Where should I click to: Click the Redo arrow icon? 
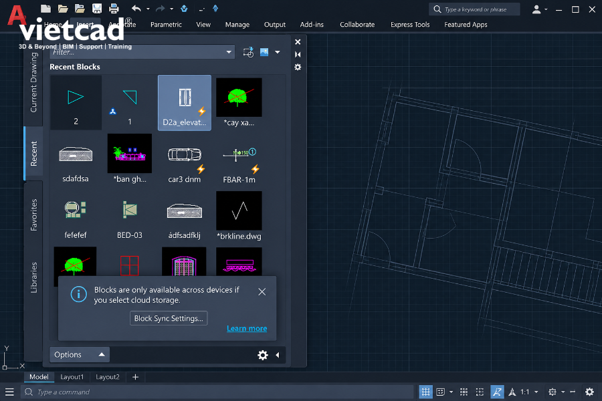click(160, 9)
